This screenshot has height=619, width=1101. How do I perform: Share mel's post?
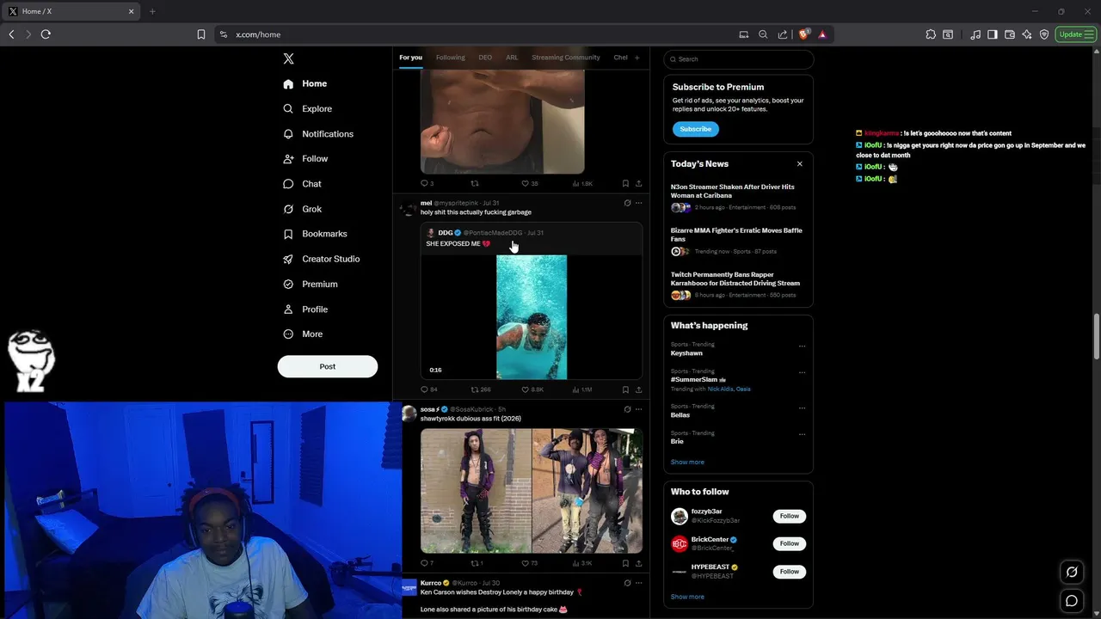[x=638, y=389]
